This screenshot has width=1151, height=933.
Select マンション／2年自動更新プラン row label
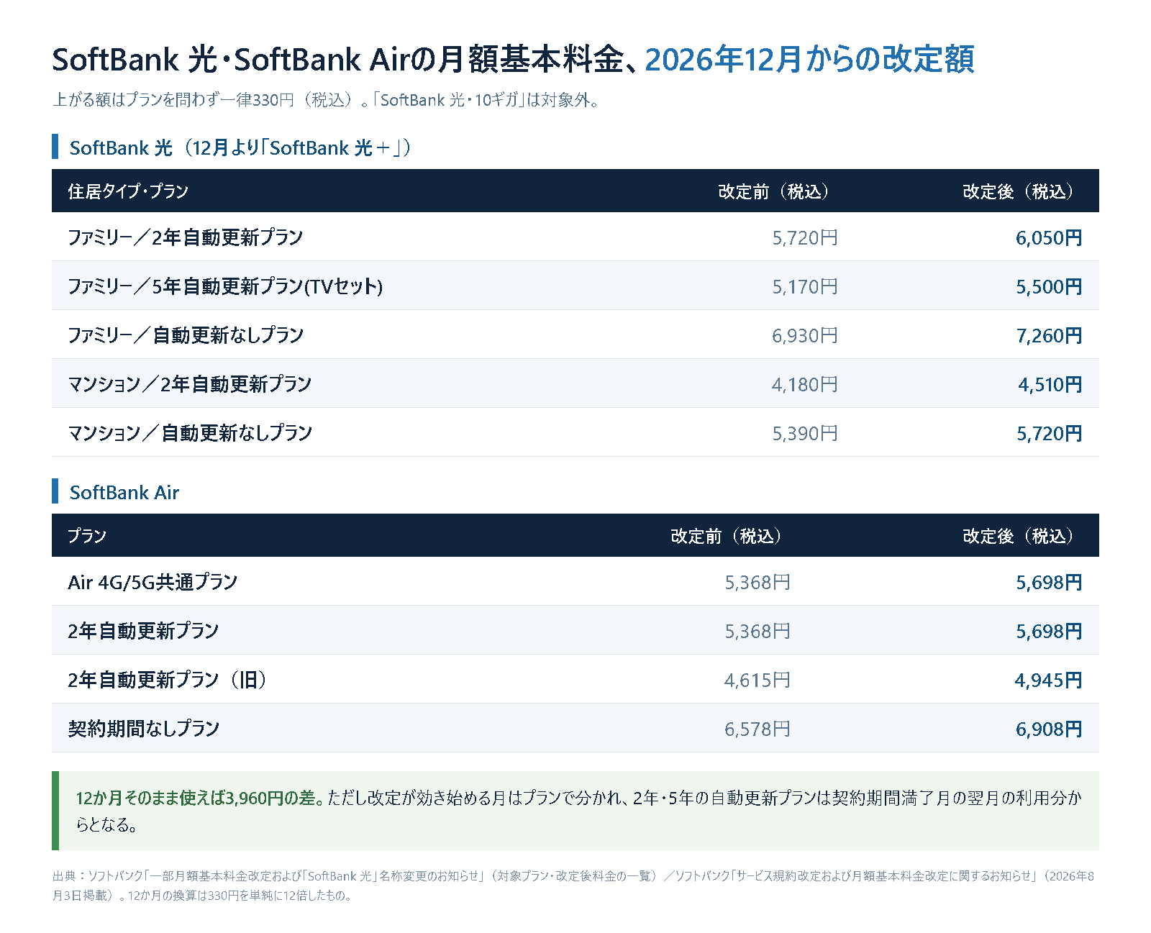(x=190, y=384)
